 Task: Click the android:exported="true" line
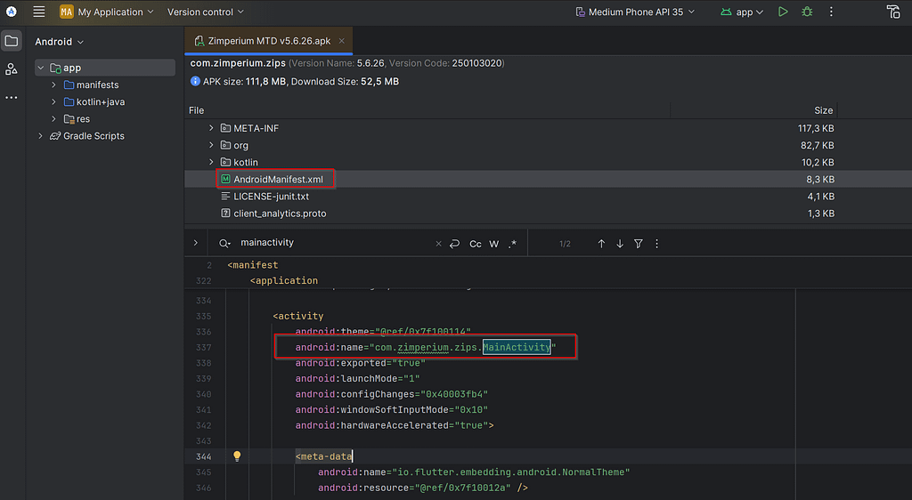pyautogui.click(x=360, y=363)
